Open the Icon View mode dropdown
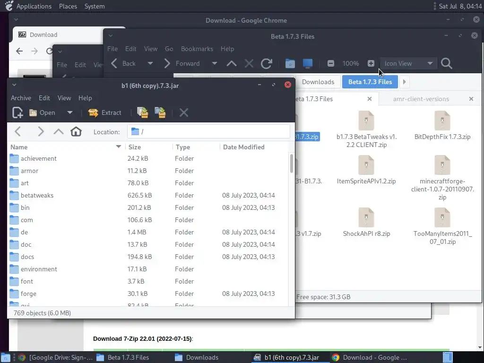Image resolution: width=484 pixels, height=363 pixels. 408,64
